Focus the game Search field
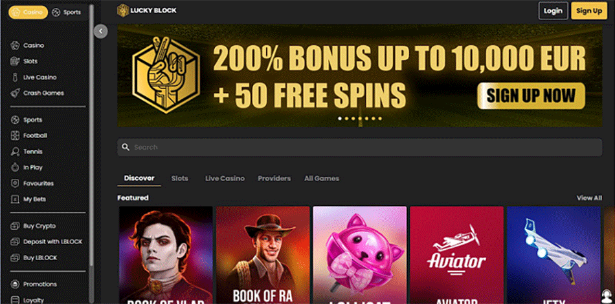Image resolution: width=615 pixels, height=304 pixels. 360,148
